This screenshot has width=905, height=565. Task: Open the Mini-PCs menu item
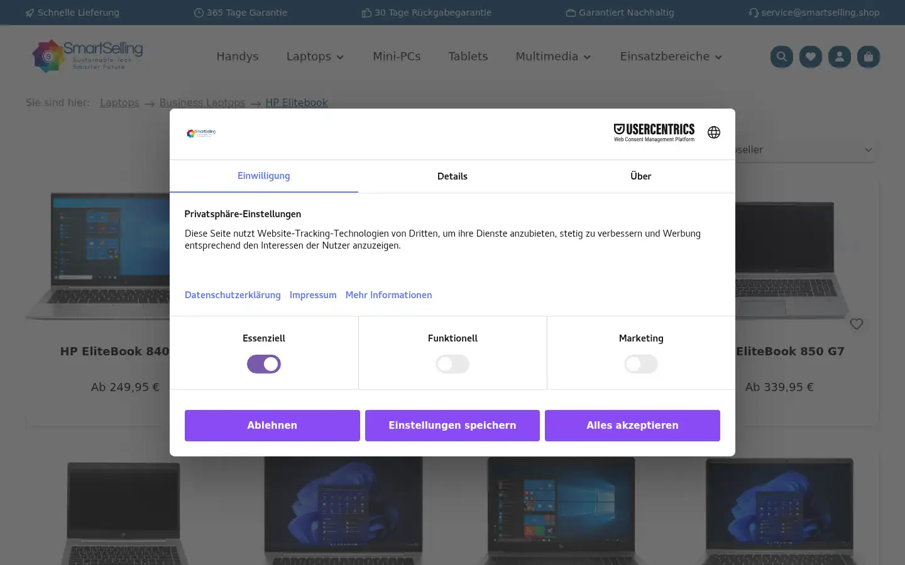(x=397, y=56)
